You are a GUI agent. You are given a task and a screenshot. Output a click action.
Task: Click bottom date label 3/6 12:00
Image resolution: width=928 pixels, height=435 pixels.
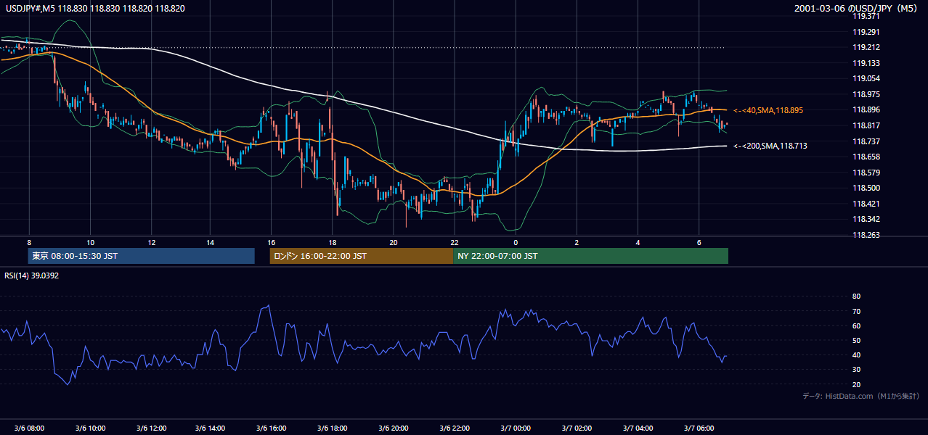150,428
